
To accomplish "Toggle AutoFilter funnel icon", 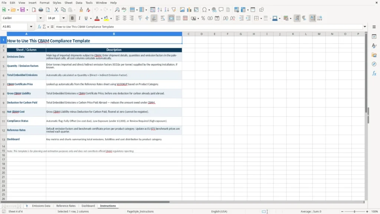I will (174, 10).
